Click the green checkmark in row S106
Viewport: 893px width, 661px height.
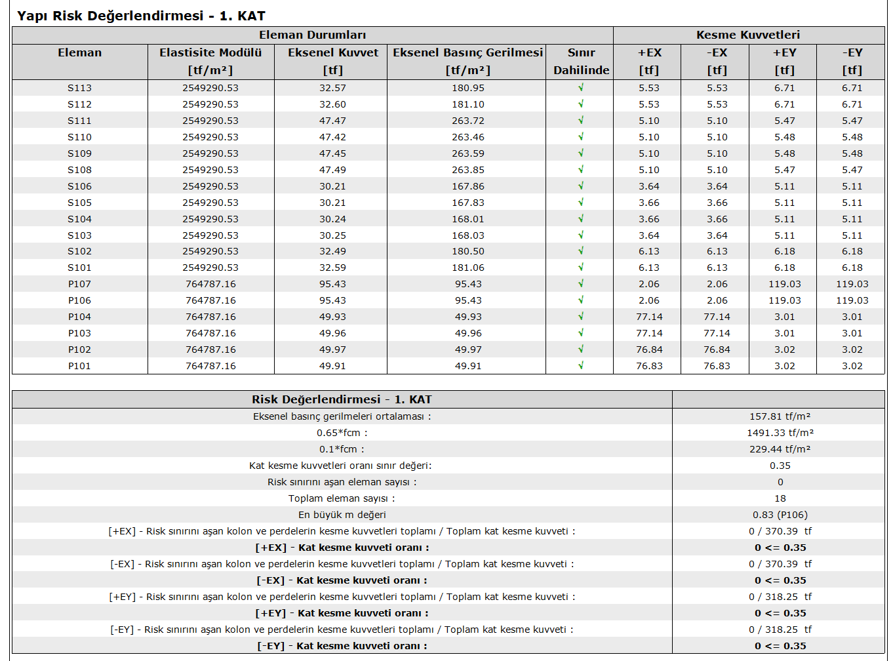pyautogui.click(x=581, y=186)
